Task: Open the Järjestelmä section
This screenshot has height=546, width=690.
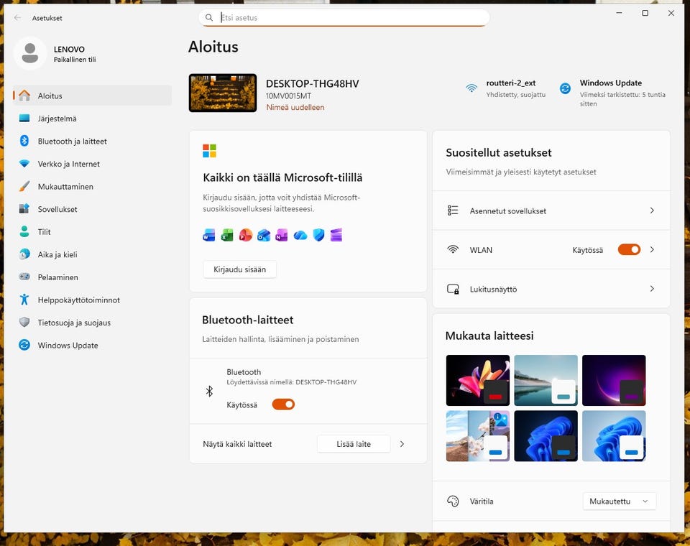Action: click(93, 119)
